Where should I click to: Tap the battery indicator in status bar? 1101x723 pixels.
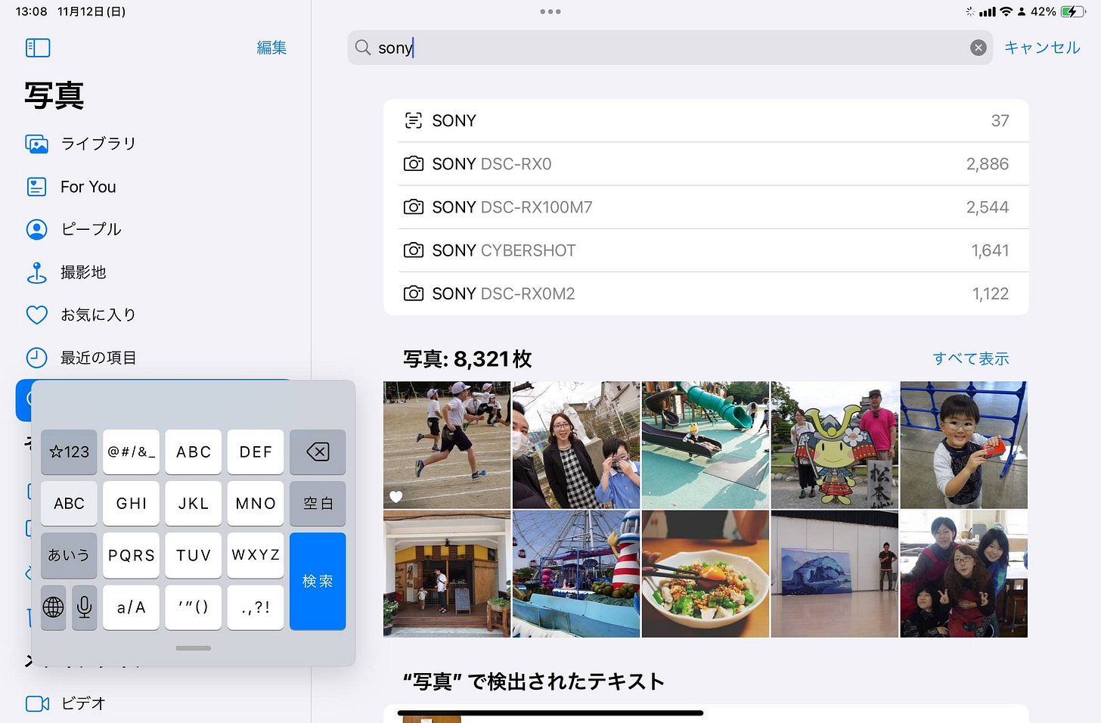click(1073, 11)
